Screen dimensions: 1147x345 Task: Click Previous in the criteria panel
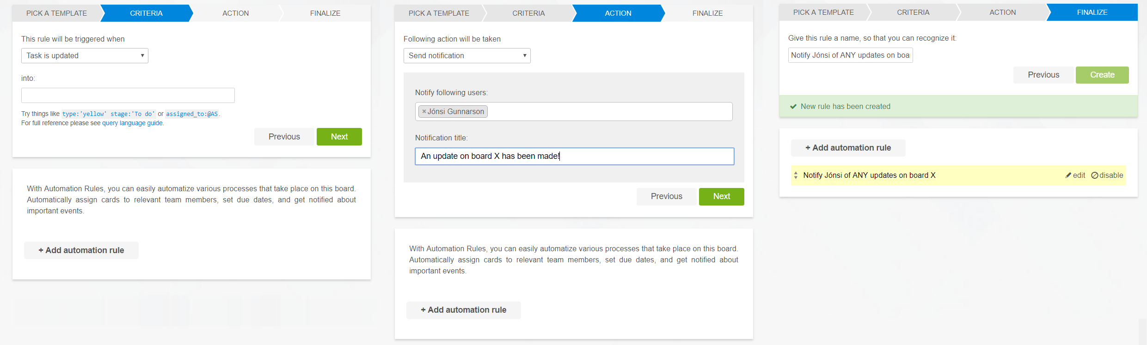(x=284, y=137)
